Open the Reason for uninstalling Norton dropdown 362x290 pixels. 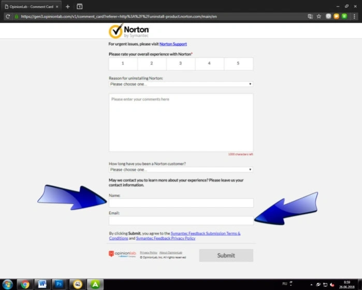pyautogui.click(x=181, y=84)
